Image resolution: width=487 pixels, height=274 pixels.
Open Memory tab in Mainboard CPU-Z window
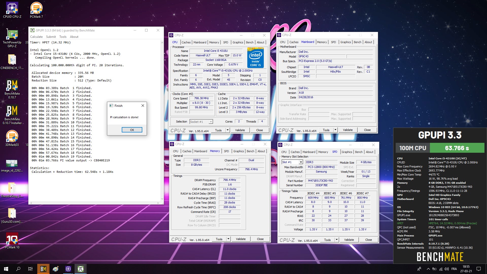322,42
